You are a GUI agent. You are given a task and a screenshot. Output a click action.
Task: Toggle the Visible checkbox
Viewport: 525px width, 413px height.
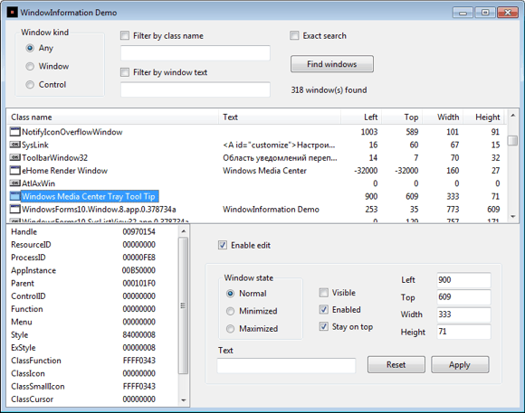coord(323,293)
